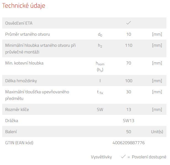This screenshot has height=165, width=170.
Task: Select the "Unit(s)" text
Action: pos(157,132)
